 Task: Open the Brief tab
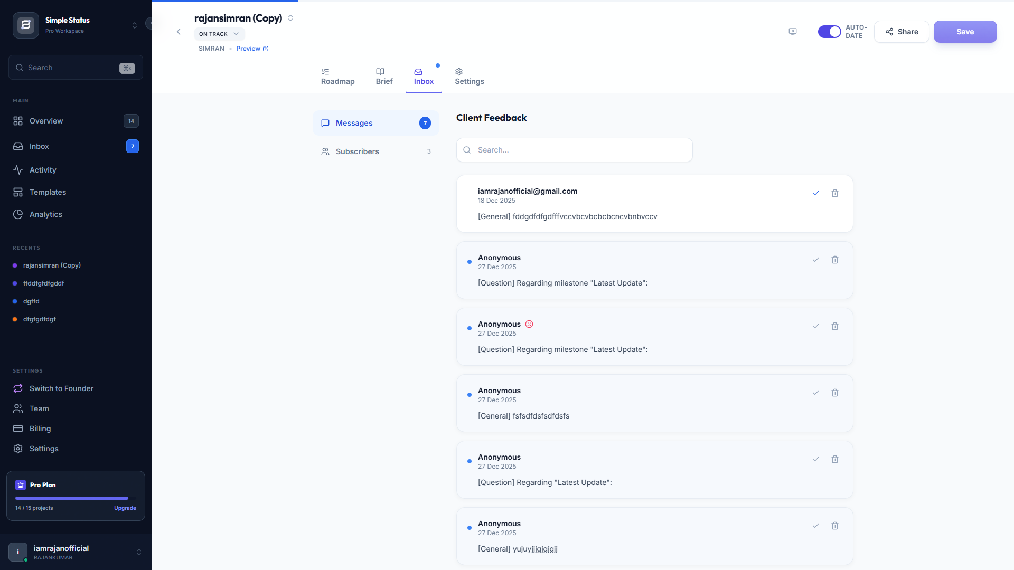click(384, 77)
